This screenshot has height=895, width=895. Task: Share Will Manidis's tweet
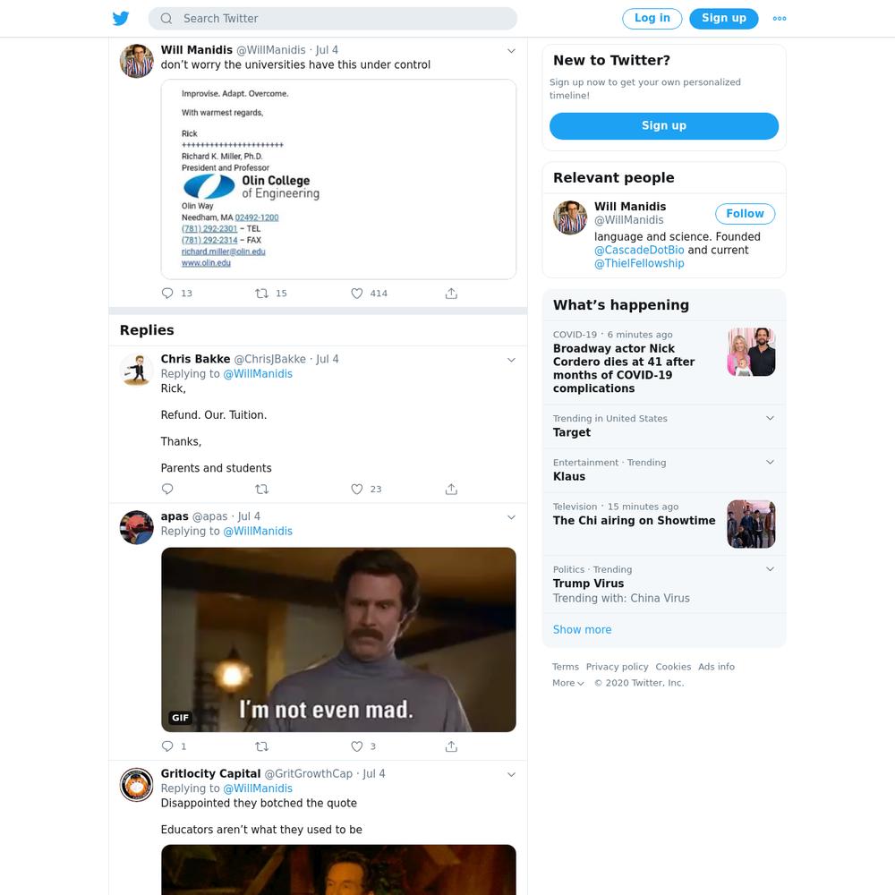[451, 294]
